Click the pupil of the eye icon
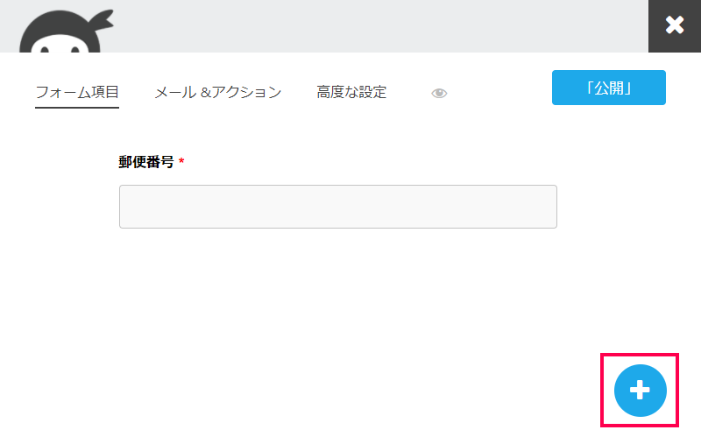This screenshot has width=701, height=437. tap(440, 93)
